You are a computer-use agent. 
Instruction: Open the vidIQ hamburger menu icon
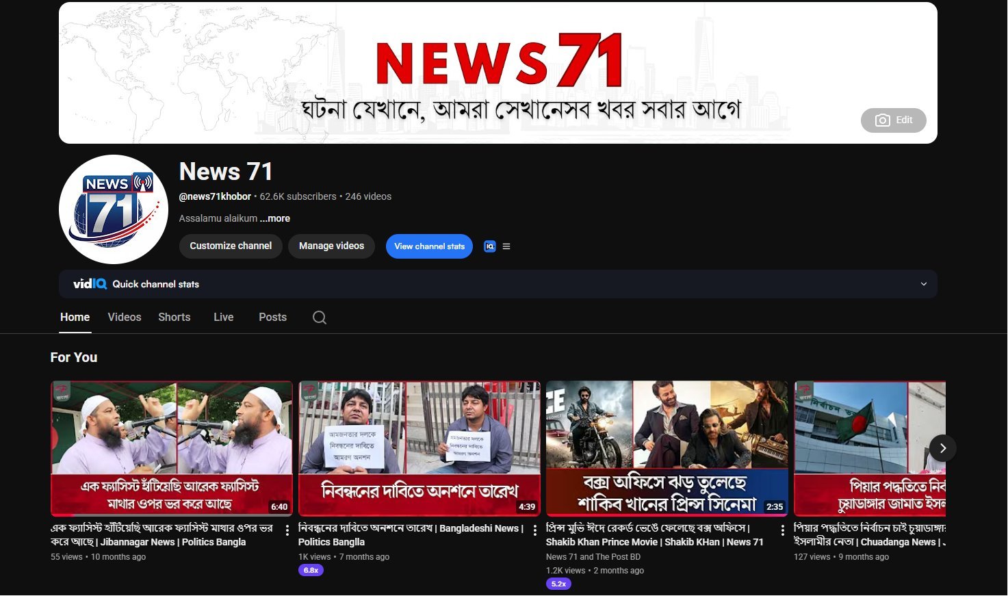(506, 246)
